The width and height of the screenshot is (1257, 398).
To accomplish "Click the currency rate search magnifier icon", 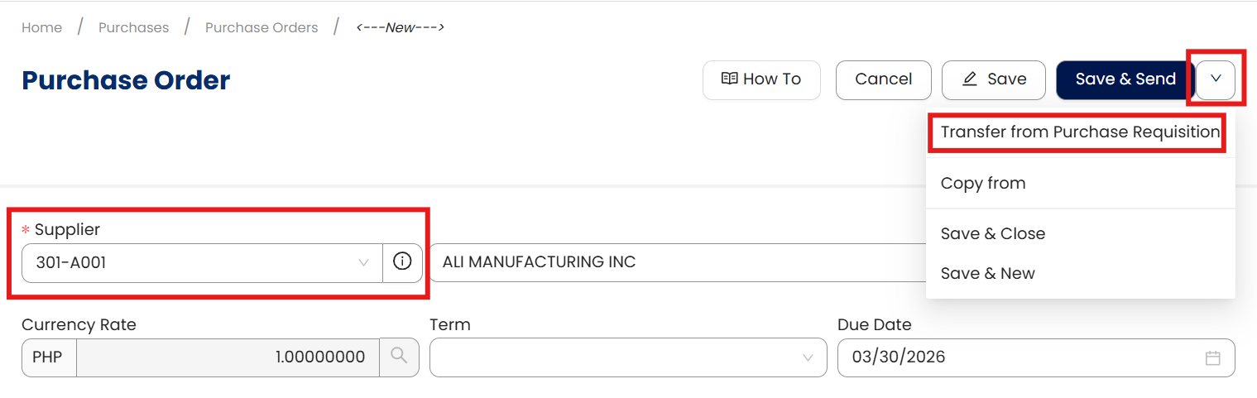I will [399, 357].
